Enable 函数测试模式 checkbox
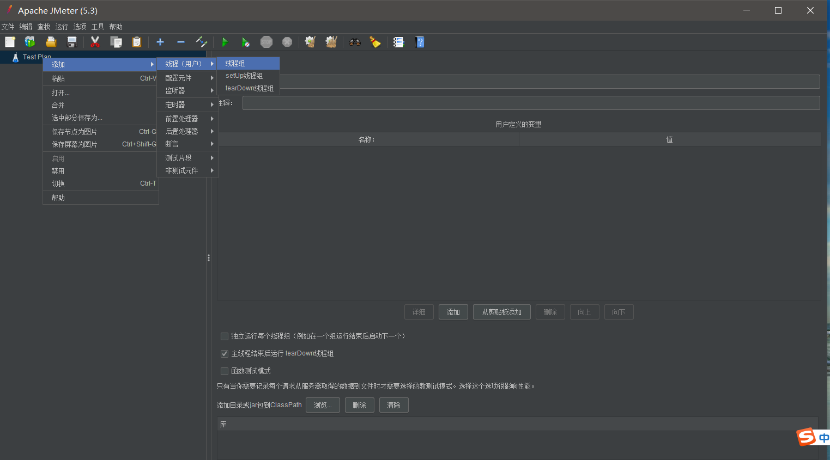The height and width of the screenshot is (460, 830). click(225, 371)
